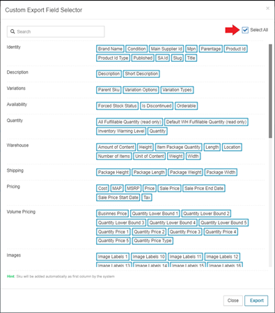The width and height of the screenshot is (275, 313).
Task: Toggle the Inventory Warning Level field
Action: pos(121,131)
